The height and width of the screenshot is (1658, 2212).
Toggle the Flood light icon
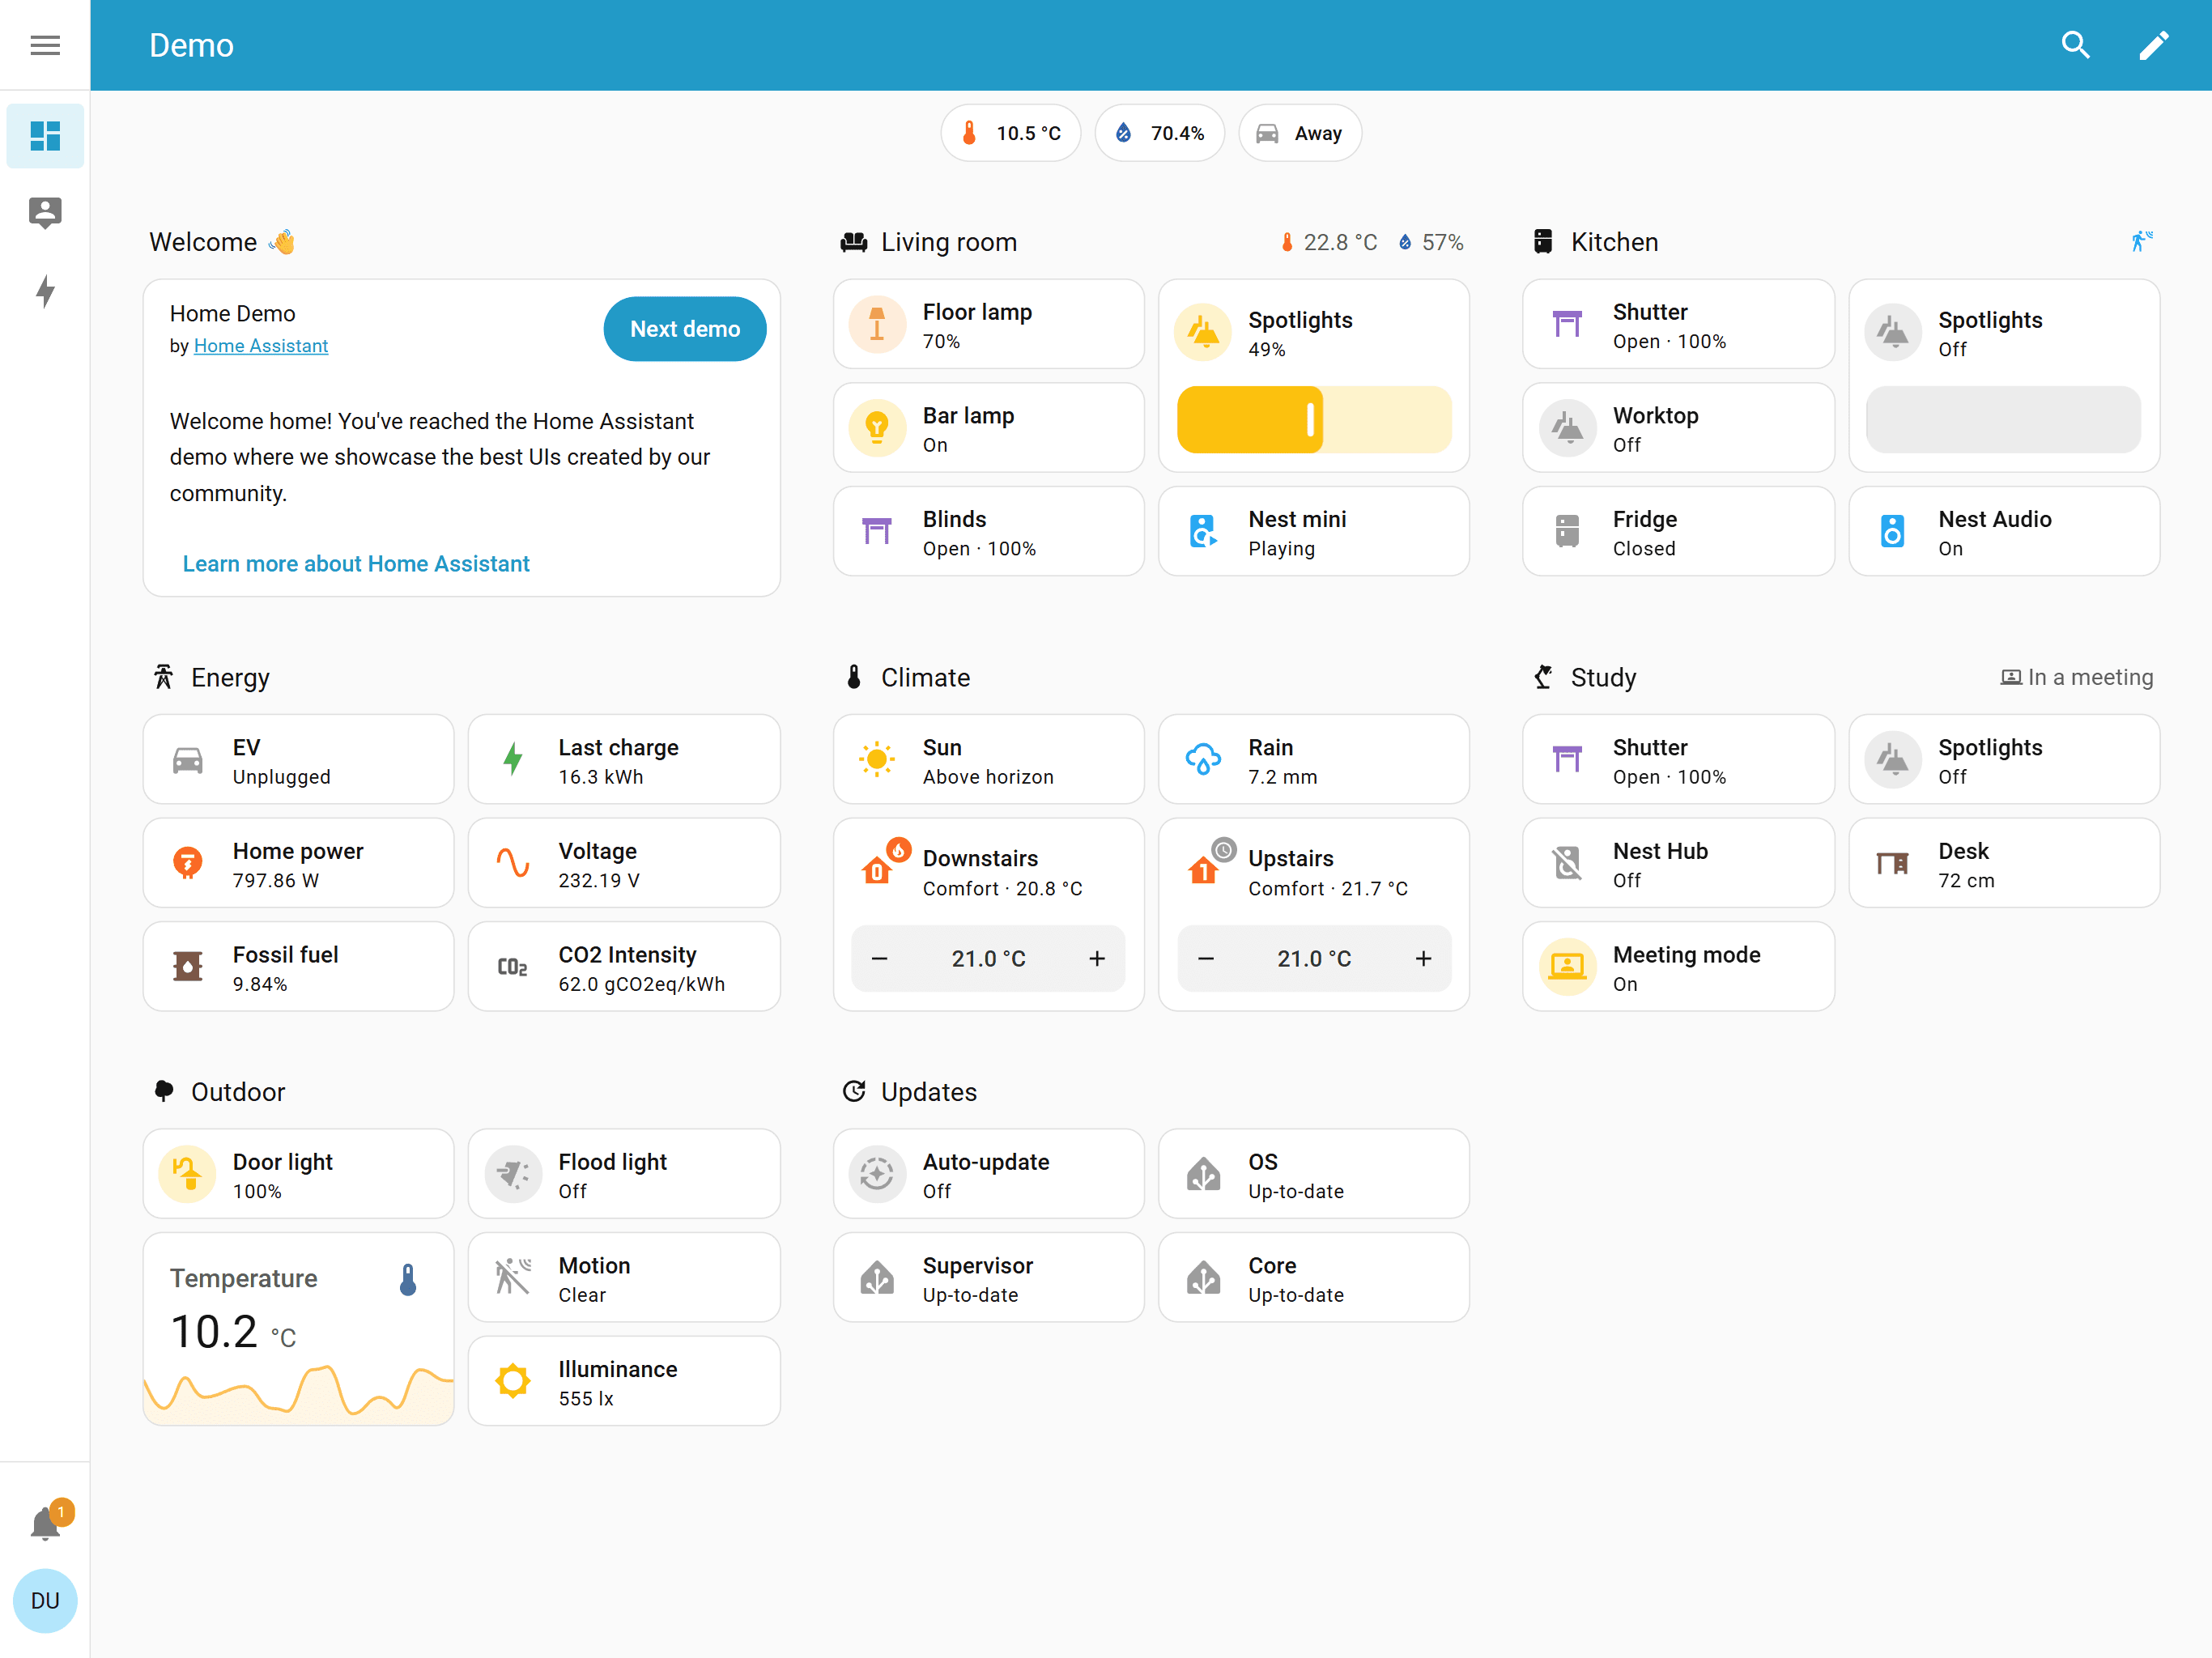pos(513,1174)
